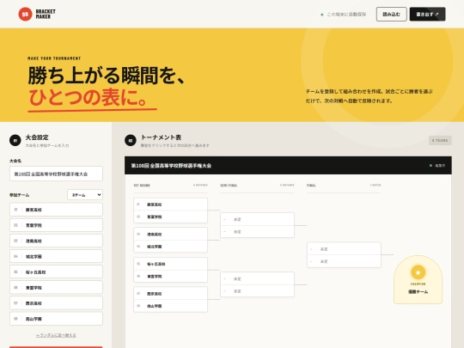Click the gold star champion icon
Image resolution: width=464 pixels, height=348 pixels.
pyautogui.click(x=418, y=272)
